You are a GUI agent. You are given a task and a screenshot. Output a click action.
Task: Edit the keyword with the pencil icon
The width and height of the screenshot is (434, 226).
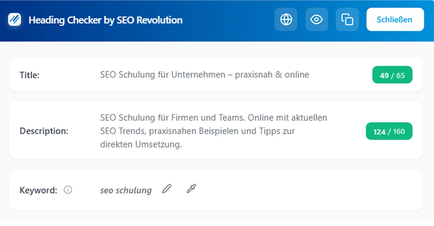tap(167, 188)
